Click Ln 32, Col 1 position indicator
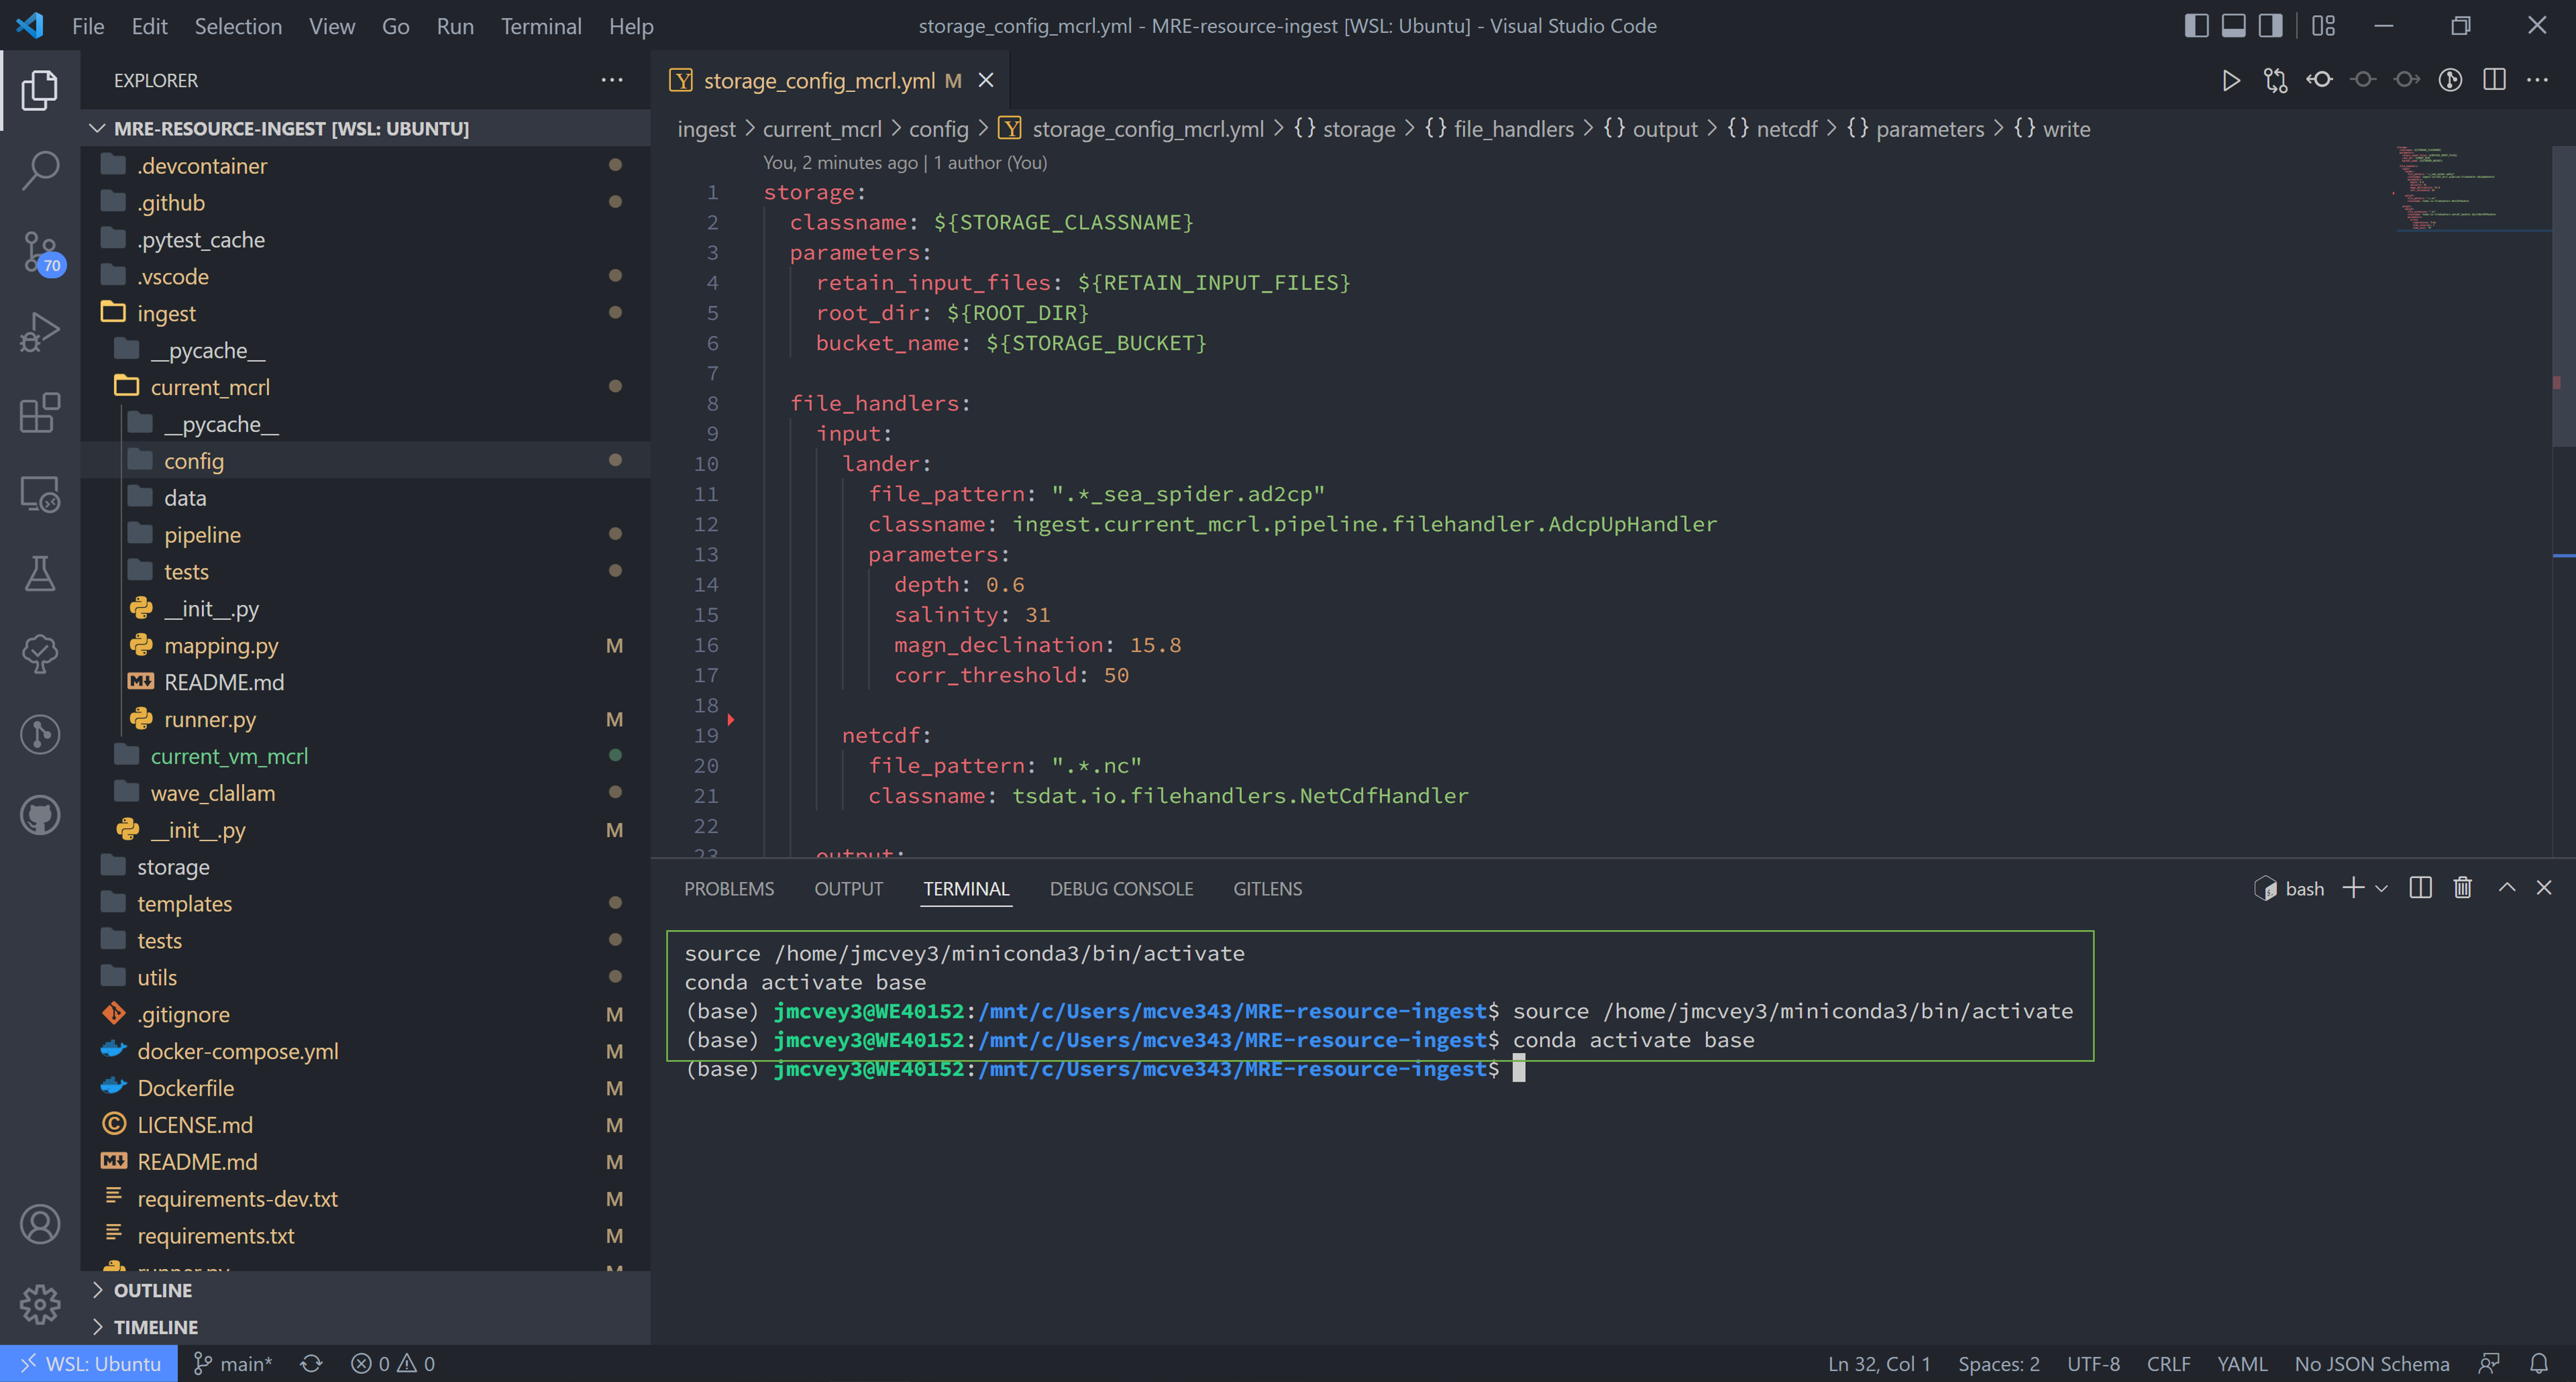The height and width of the screenshot is (1382, 2576). [1879, 1364]
